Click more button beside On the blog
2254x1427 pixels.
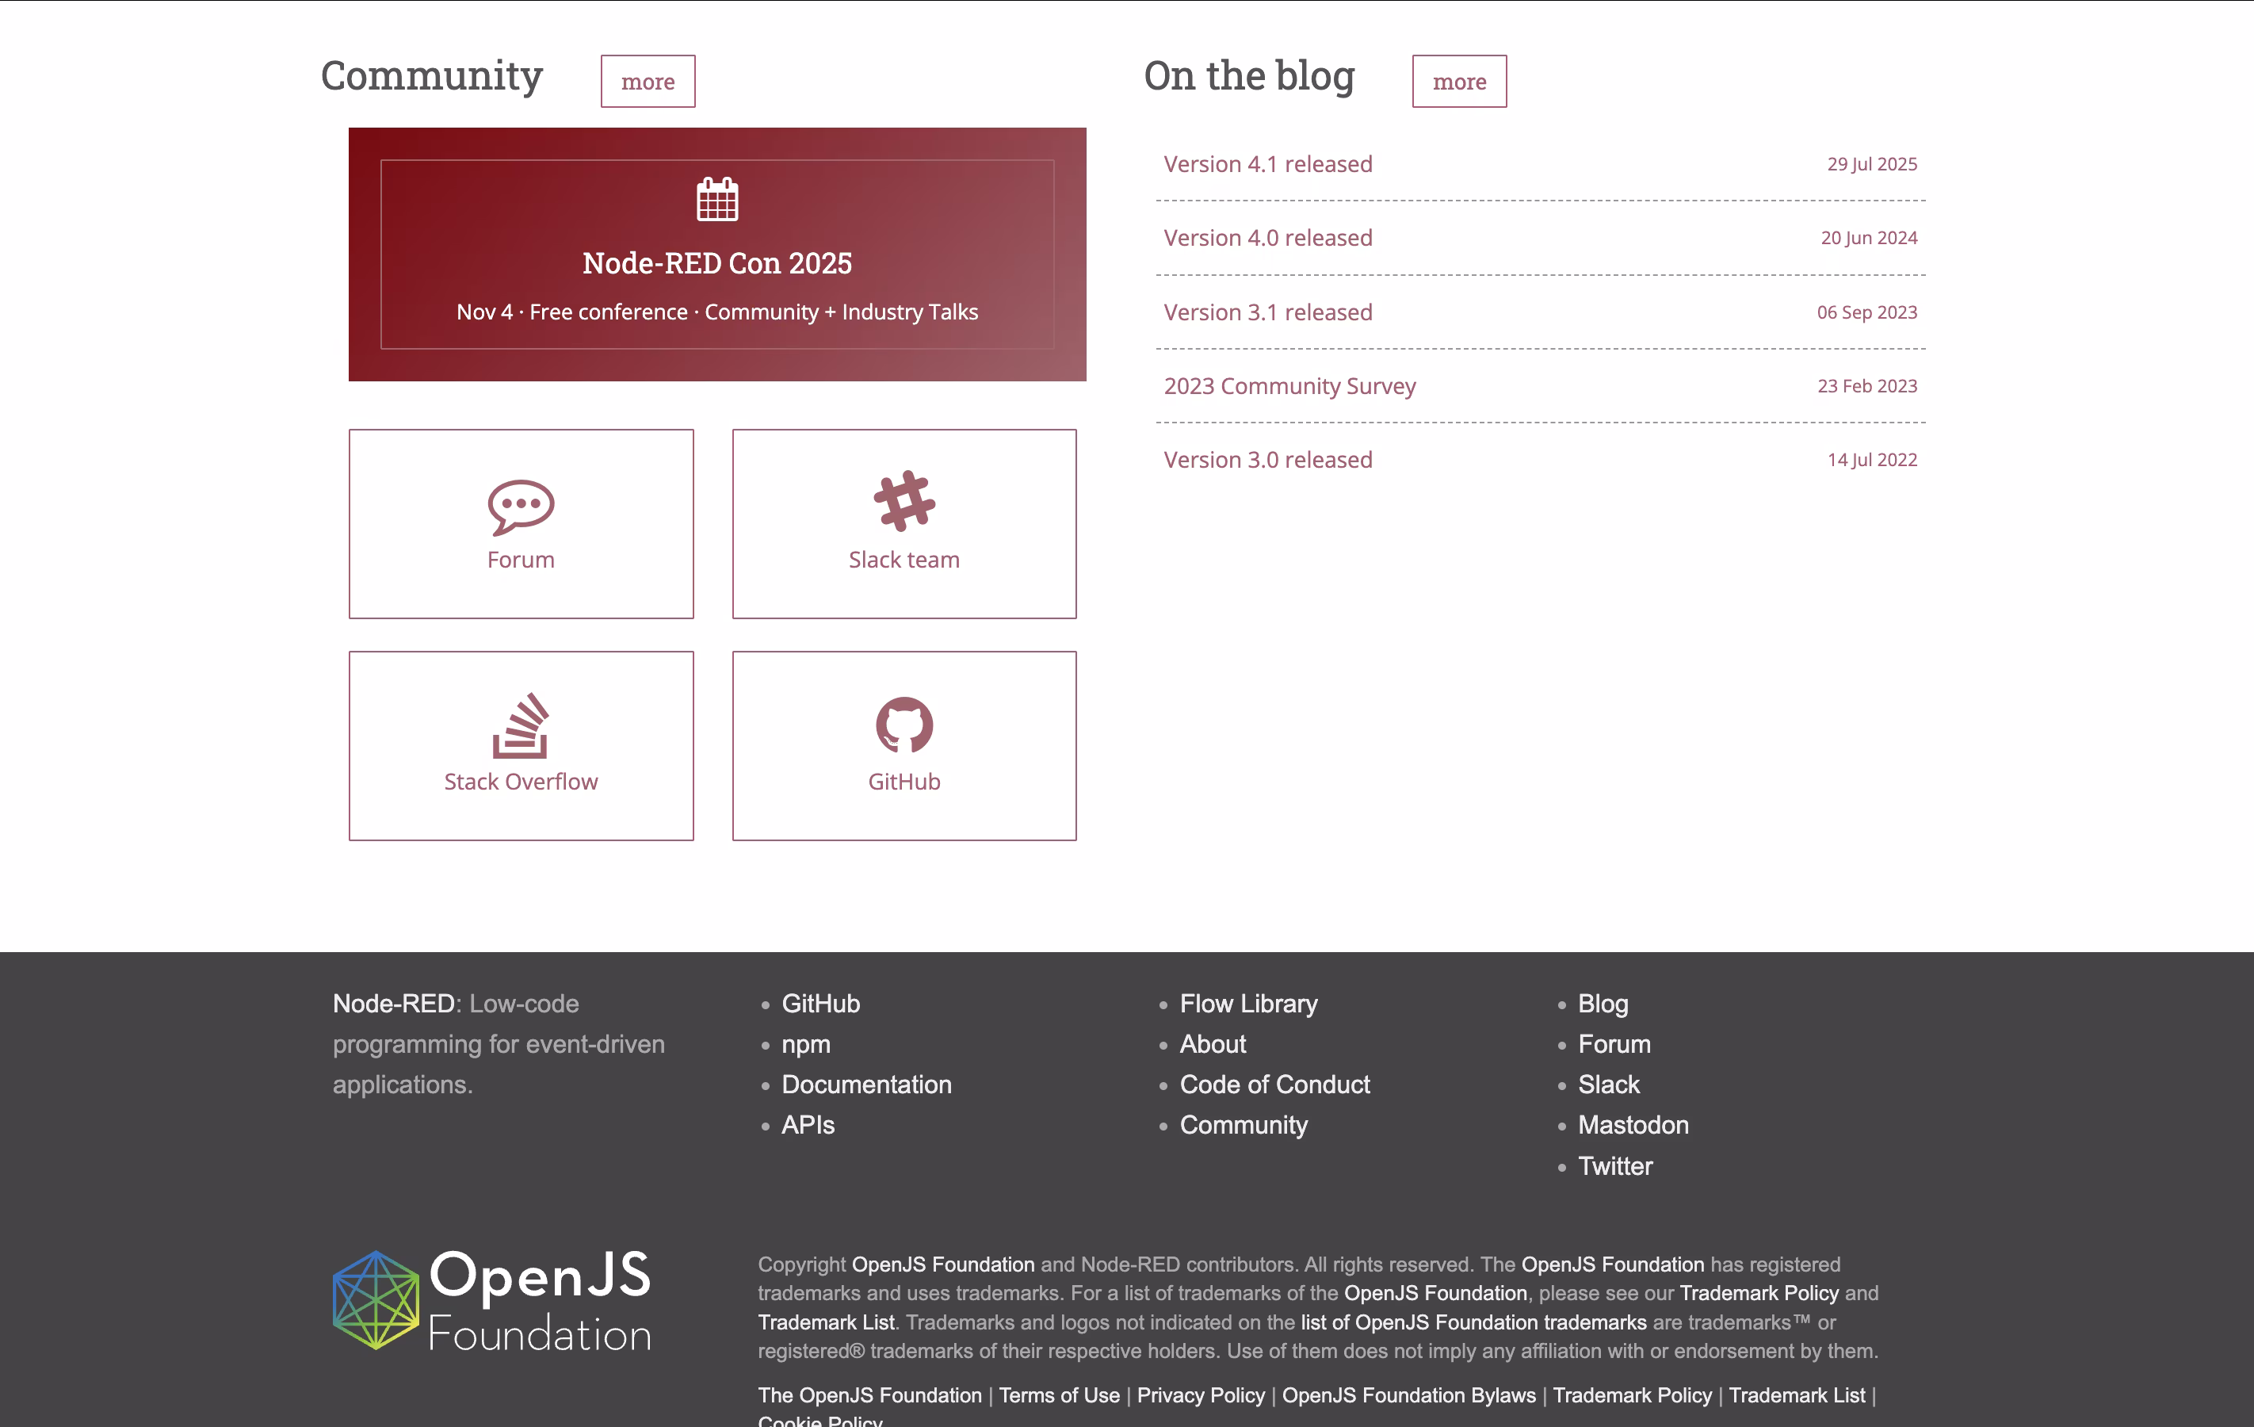click(1458, 82)
